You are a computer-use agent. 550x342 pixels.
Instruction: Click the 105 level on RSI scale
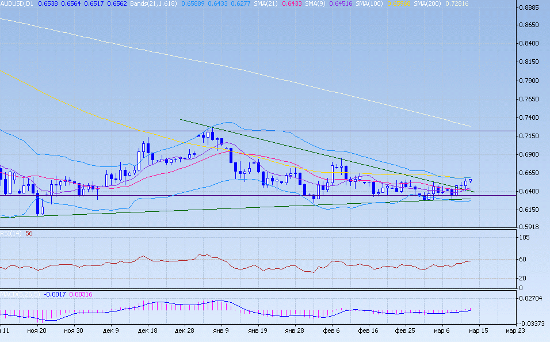[x=523, y=237]
